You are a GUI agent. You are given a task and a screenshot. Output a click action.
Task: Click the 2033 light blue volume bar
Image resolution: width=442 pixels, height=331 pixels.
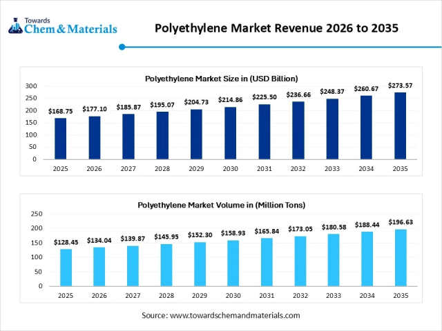tap(334, 260)
